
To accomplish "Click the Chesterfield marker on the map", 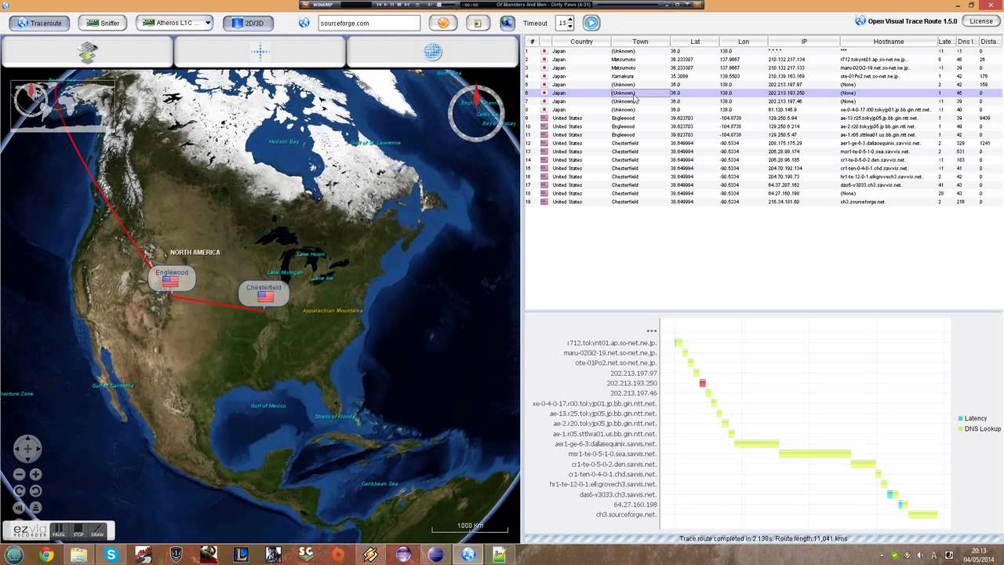I will click(x=264, y=293).
